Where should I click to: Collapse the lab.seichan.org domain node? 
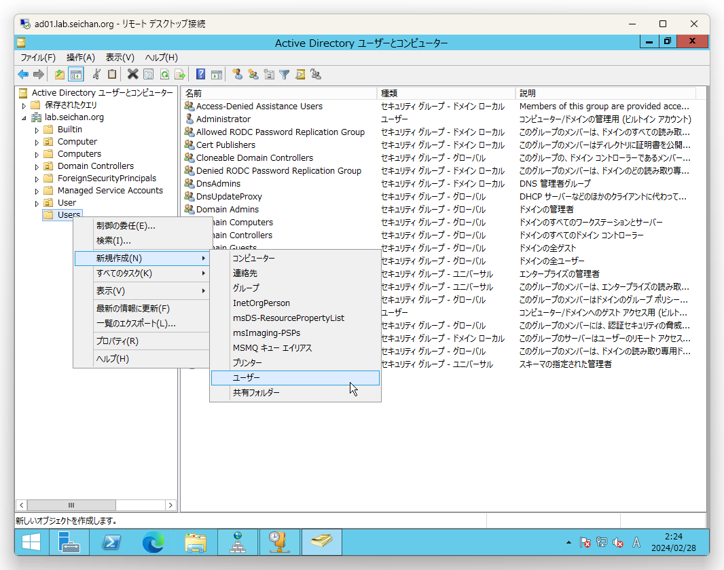(x=25, y=117)
